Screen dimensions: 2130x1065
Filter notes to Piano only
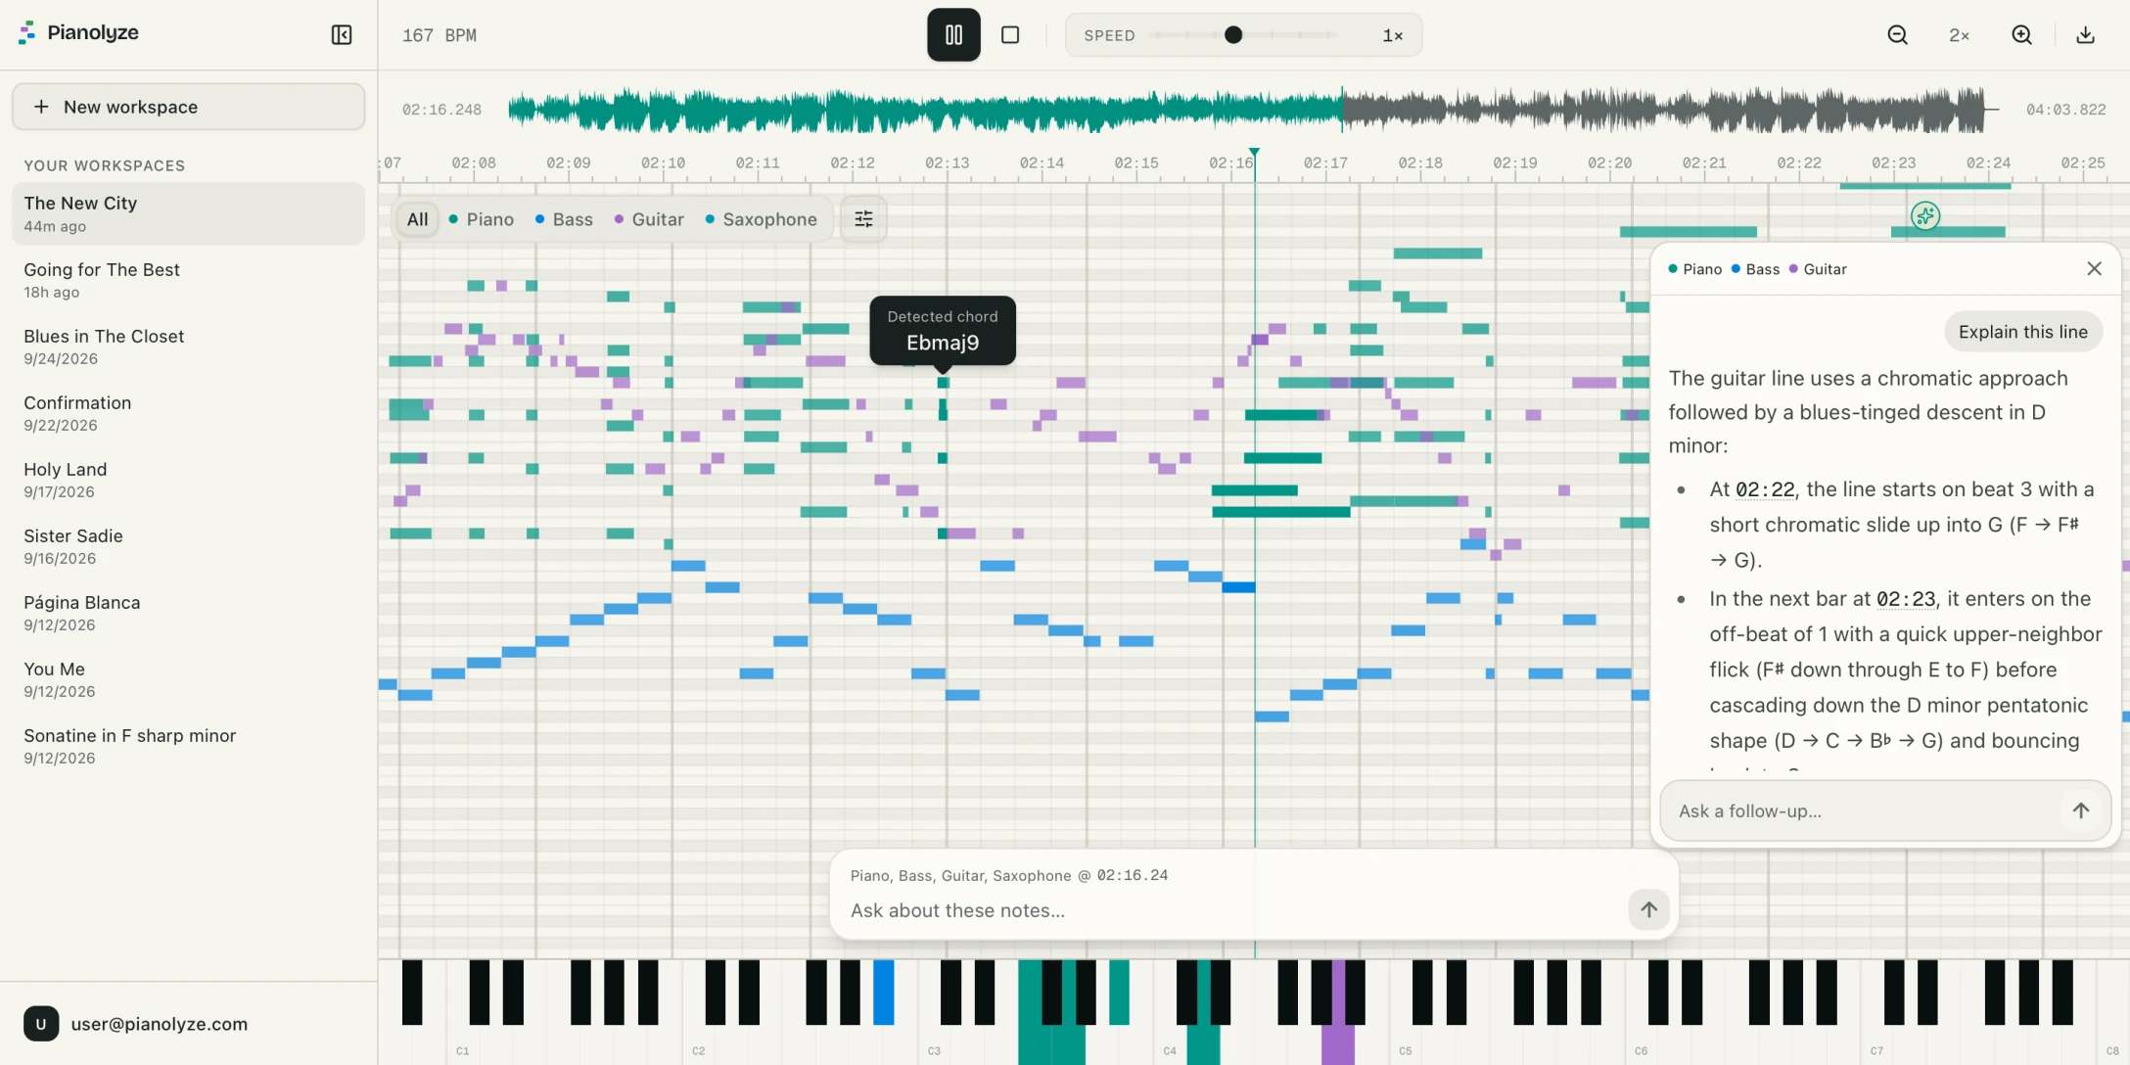pos(481,219)
